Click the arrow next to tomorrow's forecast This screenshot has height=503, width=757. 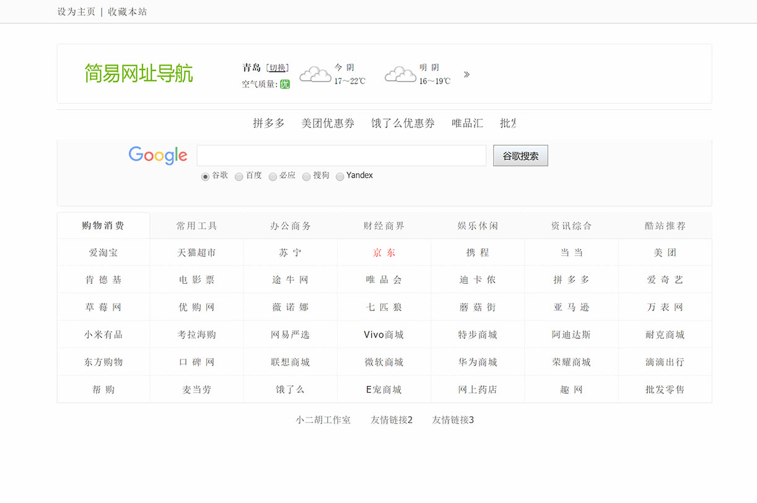pos(466,74)
